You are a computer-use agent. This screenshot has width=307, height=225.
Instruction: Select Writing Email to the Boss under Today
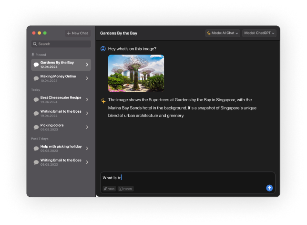tap(61, 113)
